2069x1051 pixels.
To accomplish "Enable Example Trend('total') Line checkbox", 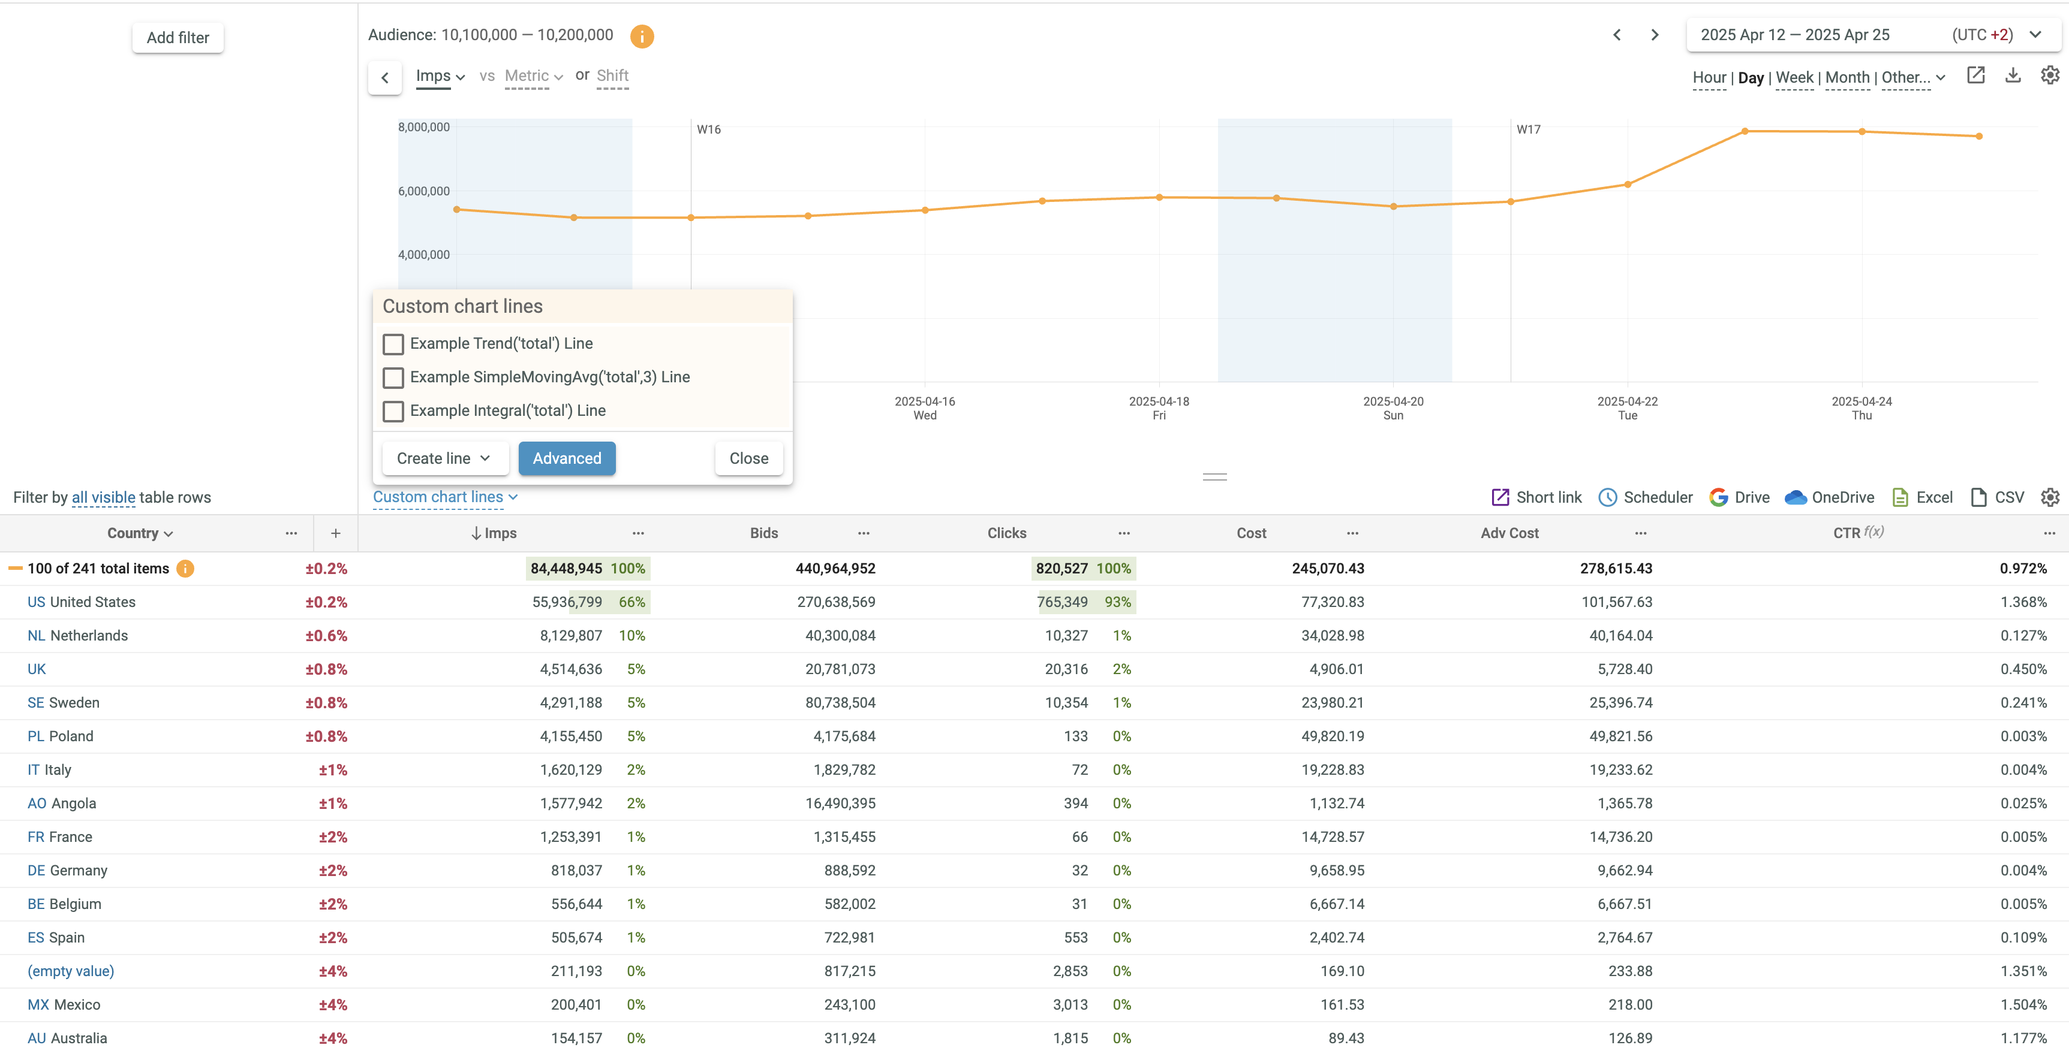I will click(x=393, y=344).
